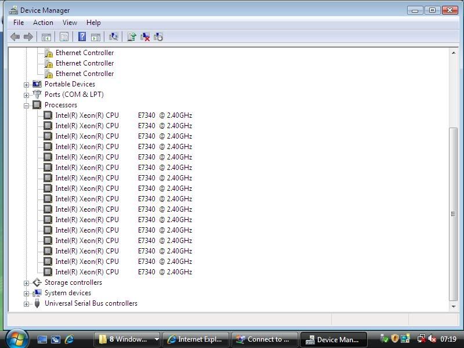
Task: Open the Properties toolbar icon
Action: 64,37
